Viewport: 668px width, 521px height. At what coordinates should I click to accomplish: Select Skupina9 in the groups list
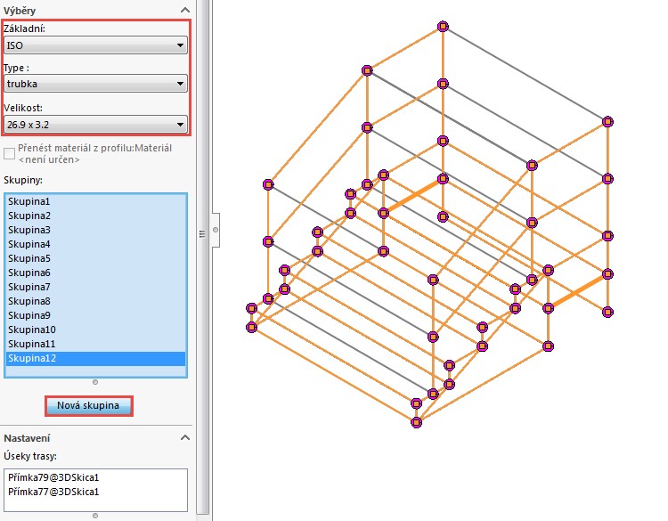[95, 315]
